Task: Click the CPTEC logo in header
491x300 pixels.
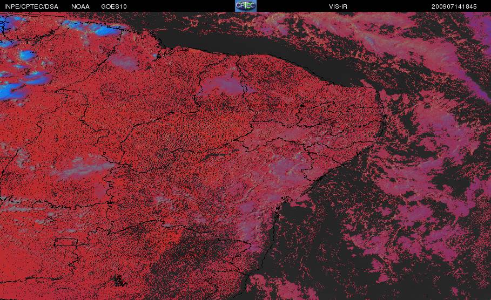Action: (245, 6)
